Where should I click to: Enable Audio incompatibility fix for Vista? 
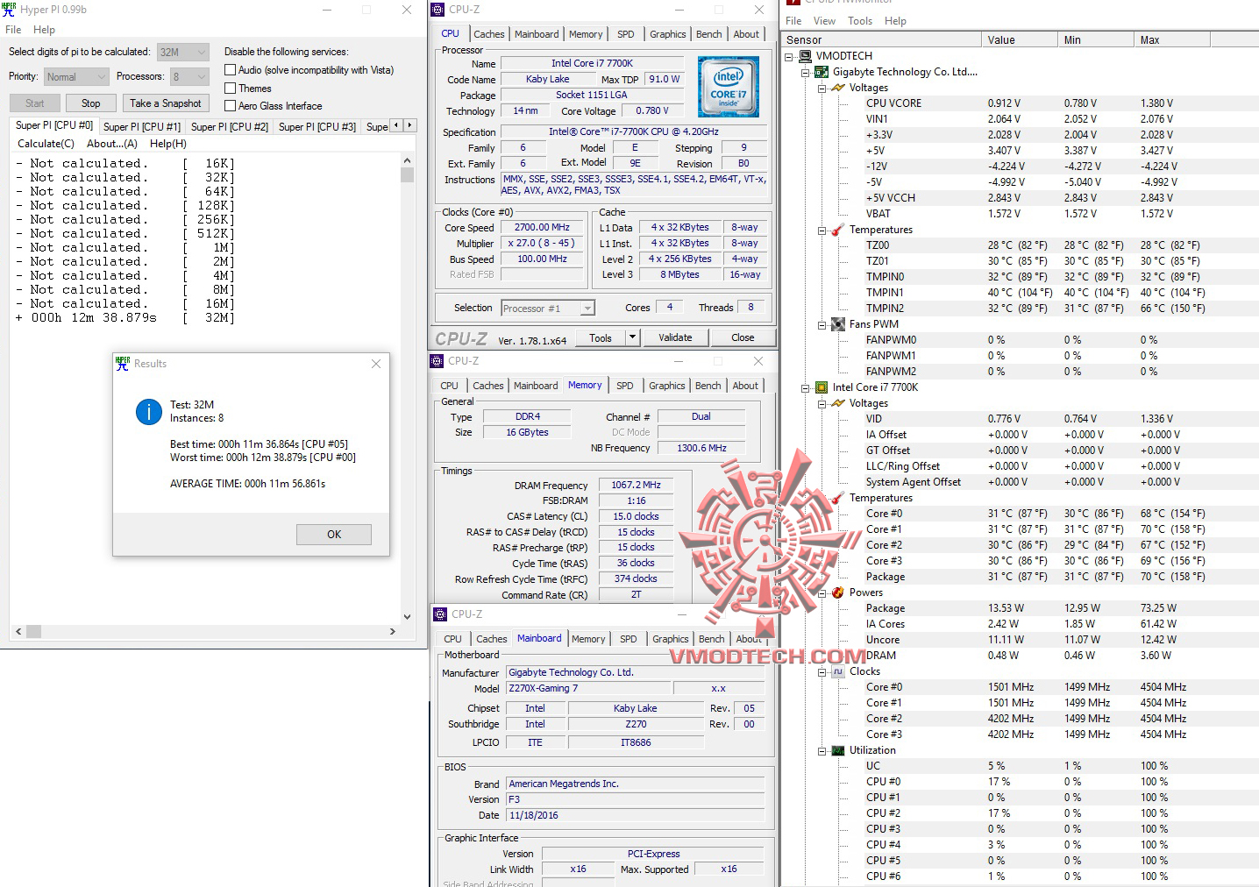tap(230, 69)
